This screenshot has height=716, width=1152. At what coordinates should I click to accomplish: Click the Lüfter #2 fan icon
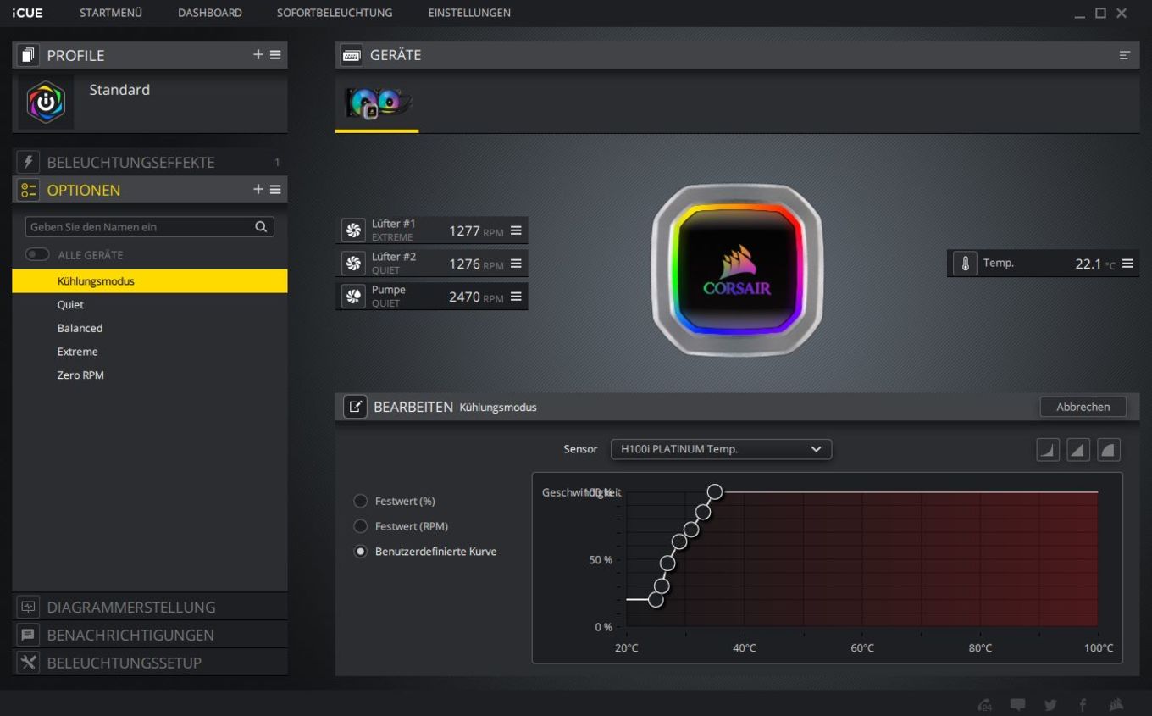pyautogui.click(x=353, y=264)
